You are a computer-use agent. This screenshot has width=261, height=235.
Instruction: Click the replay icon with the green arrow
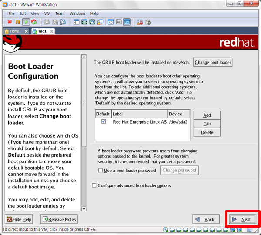click(148, 22)
